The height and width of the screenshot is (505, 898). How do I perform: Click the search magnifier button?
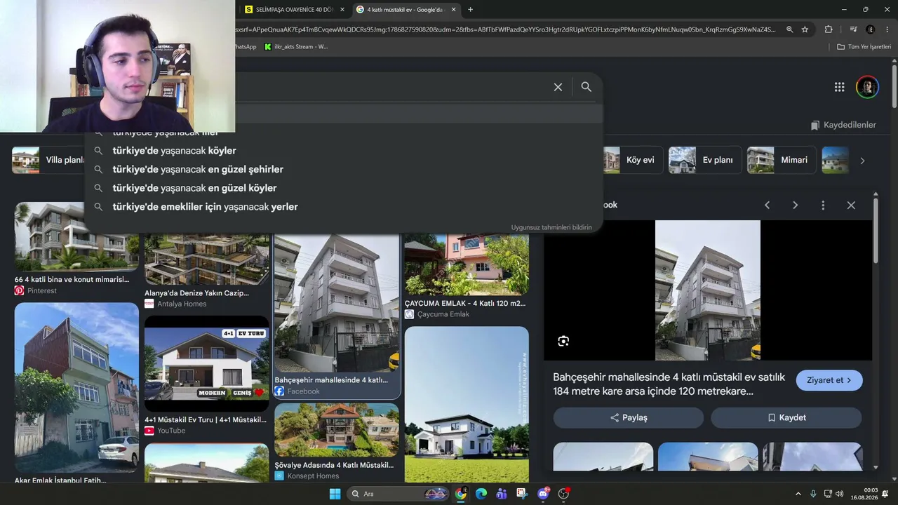click(587, 87)
